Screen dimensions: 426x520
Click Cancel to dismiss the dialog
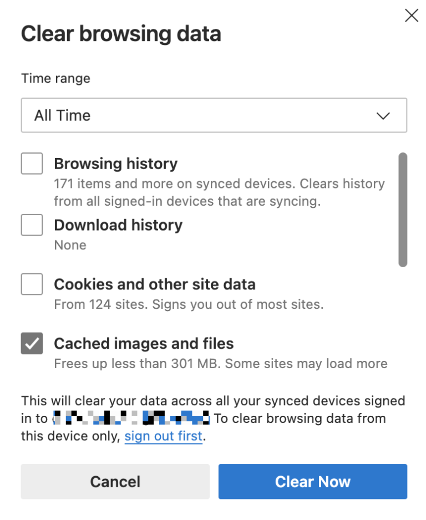[115, 481]
